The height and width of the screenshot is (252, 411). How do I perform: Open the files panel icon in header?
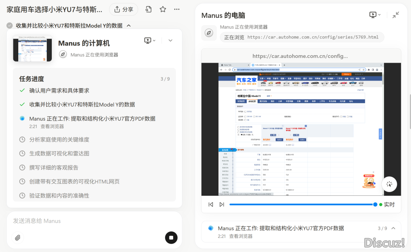coord(149,10)
